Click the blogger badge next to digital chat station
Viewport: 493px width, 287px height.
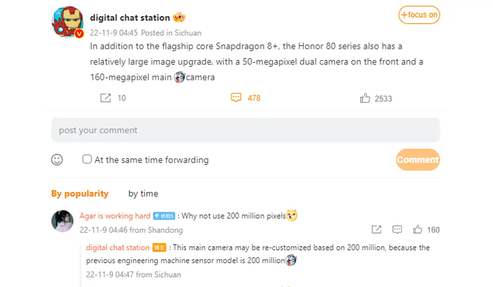coord(159,248)
